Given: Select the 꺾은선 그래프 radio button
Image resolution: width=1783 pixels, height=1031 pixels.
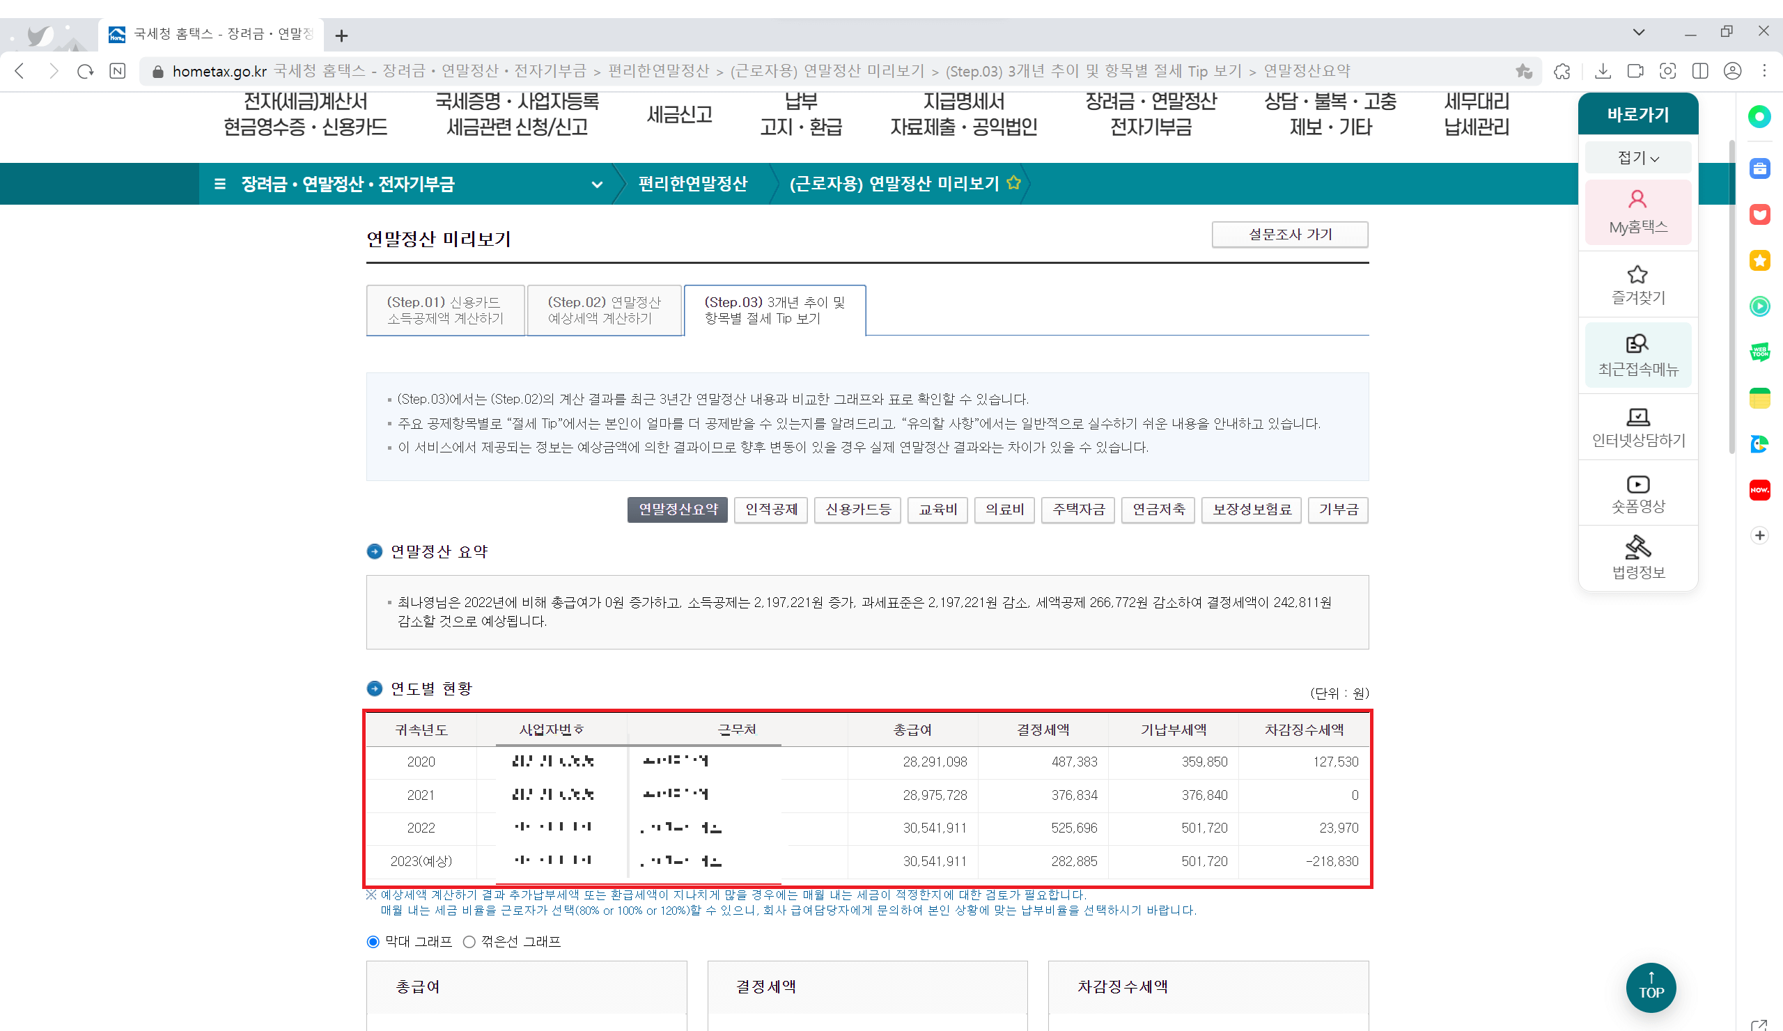Looking at the screenshot, I should click(469, 941).
